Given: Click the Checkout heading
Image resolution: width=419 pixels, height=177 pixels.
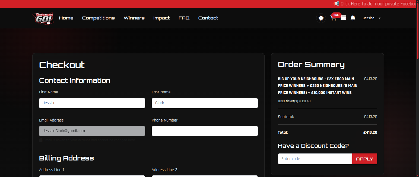Looking at the screenshot, I should [x=62, y=65].
